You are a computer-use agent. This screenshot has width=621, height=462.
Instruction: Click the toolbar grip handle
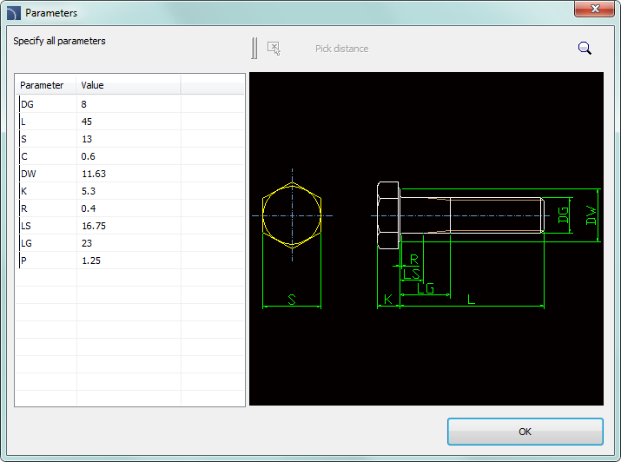pos(254,49)
